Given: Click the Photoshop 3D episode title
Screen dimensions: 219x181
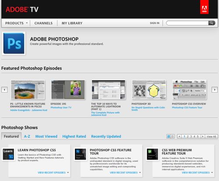Looking at the screenshot, I should coord(141,104).
